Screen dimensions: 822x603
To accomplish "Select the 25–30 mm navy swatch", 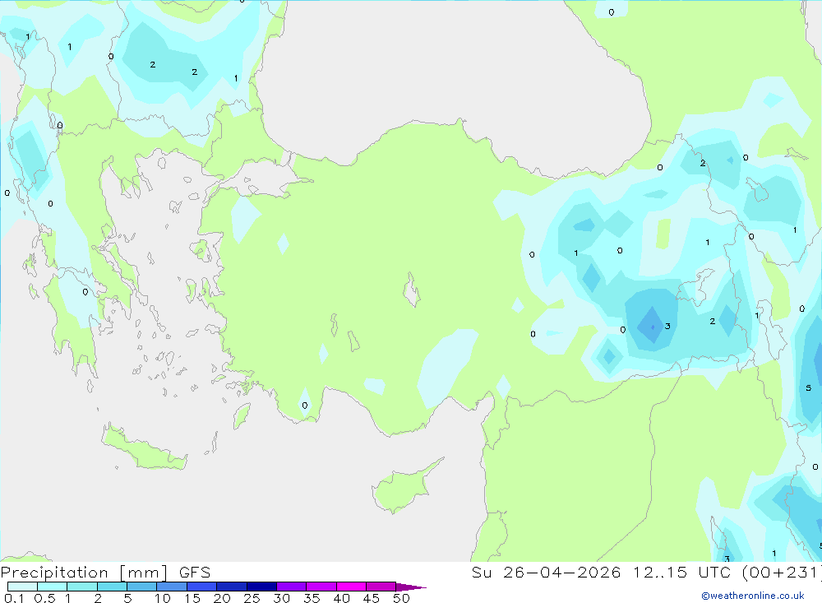I will [x=261, y=587].
